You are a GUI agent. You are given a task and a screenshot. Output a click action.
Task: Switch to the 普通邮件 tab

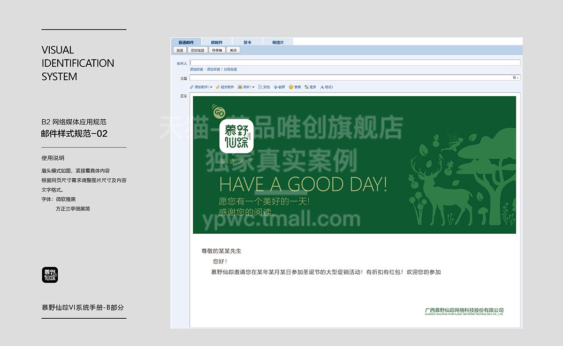(186, 42)
